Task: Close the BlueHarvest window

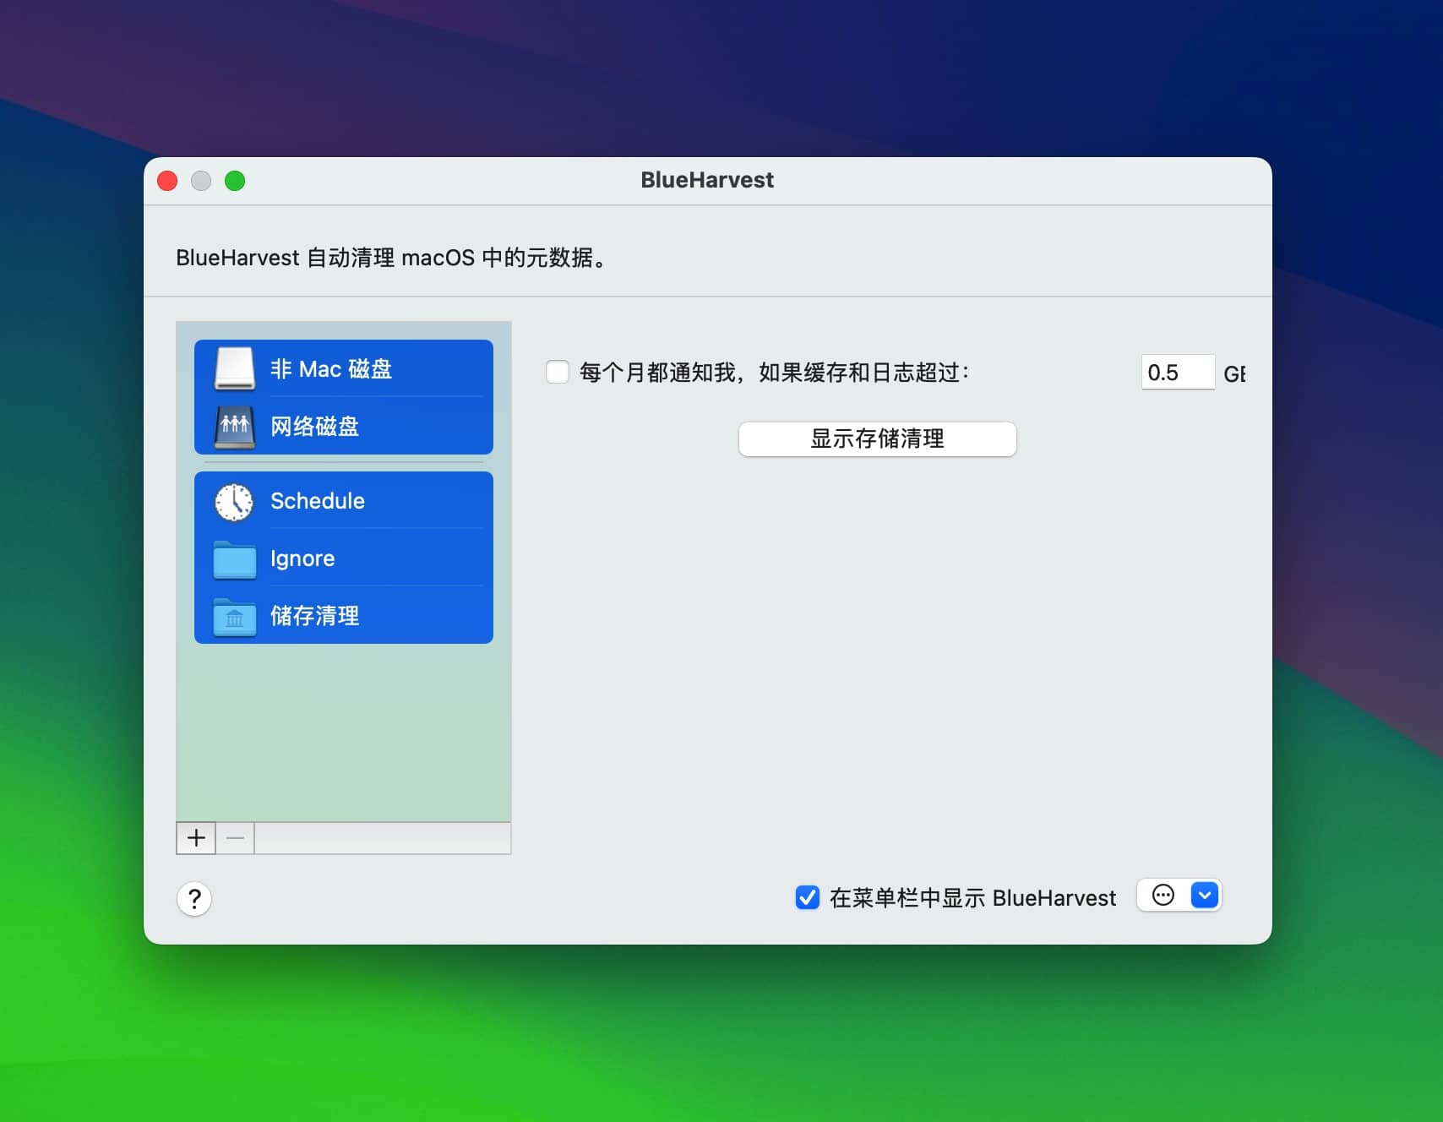Action: 167,181
